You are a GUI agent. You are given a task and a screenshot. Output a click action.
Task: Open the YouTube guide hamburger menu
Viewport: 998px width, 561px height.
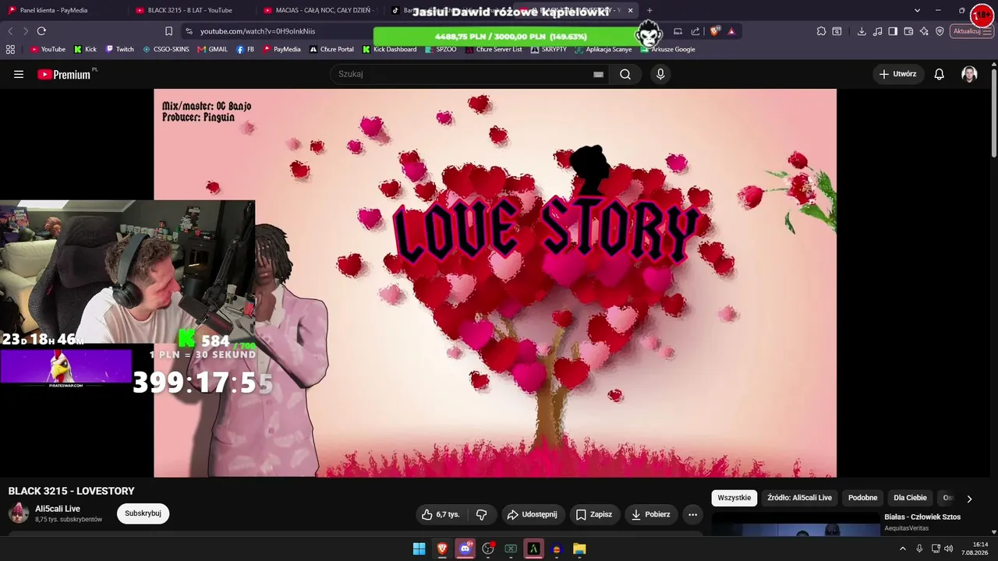19,74
